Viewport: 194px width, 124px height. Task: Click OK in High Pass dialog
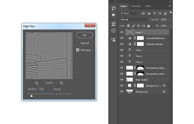pos(85,35)
